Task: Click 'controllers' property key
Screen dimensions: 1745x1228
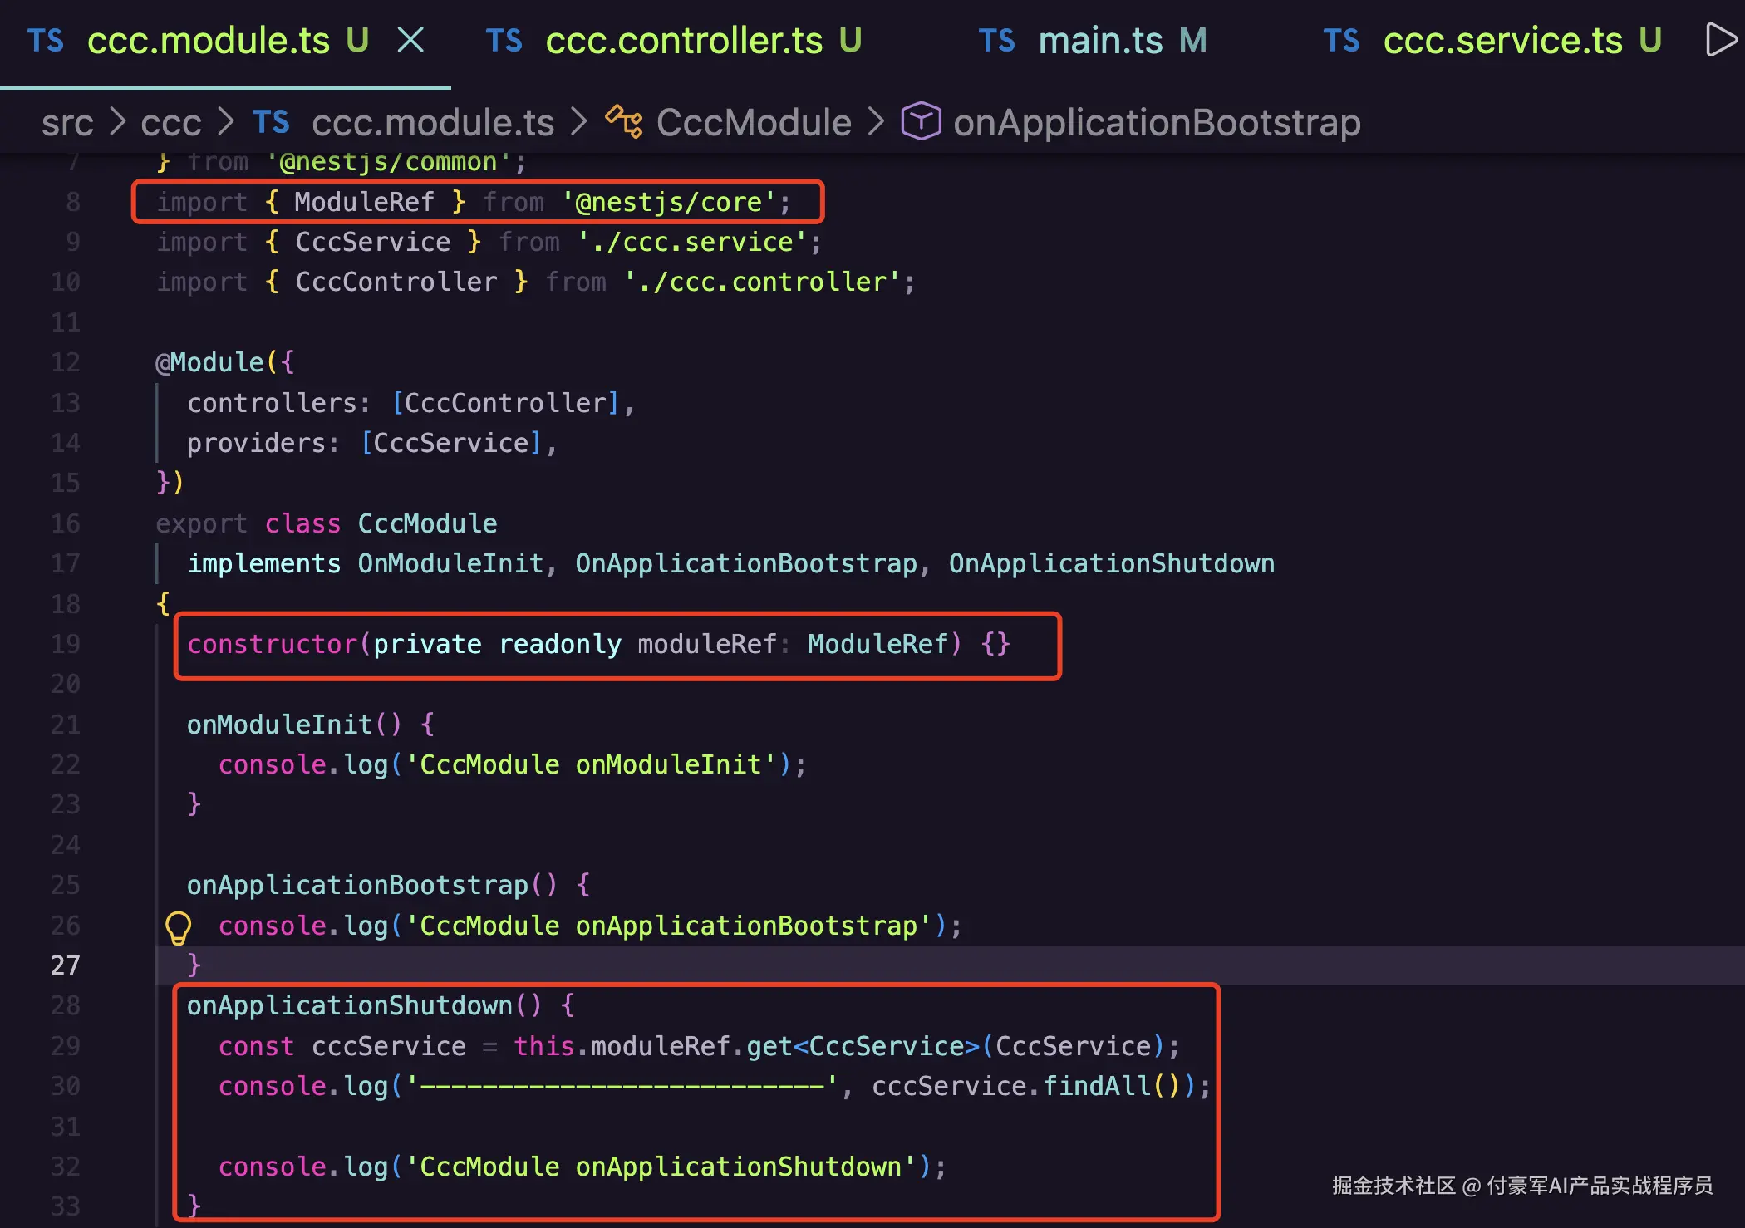Action: (272, 403)
